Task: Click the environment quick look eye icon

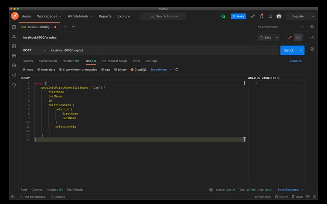Action: tap(312, 27)
